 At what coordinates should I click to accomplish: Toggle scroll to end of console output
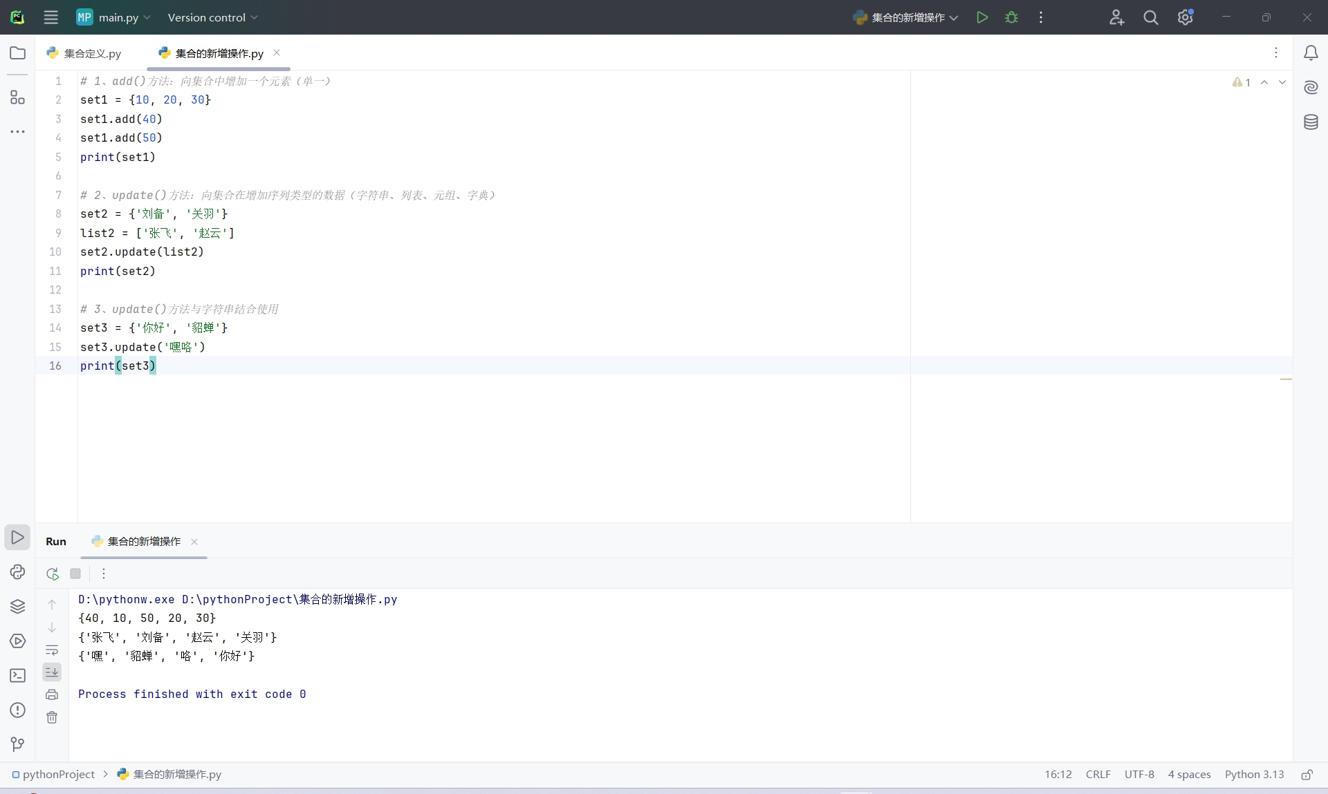pos(52,672)
